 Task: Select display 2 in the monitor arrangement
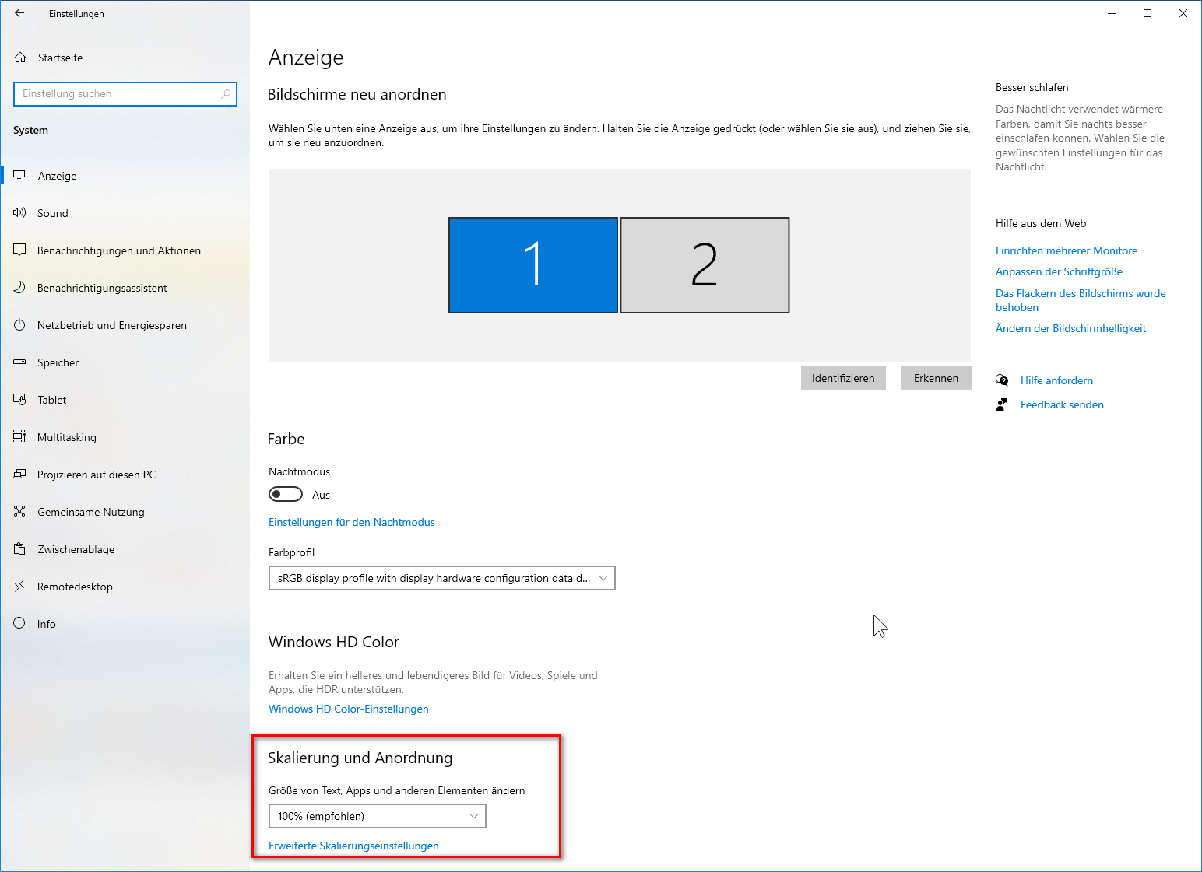pos(703,265)
